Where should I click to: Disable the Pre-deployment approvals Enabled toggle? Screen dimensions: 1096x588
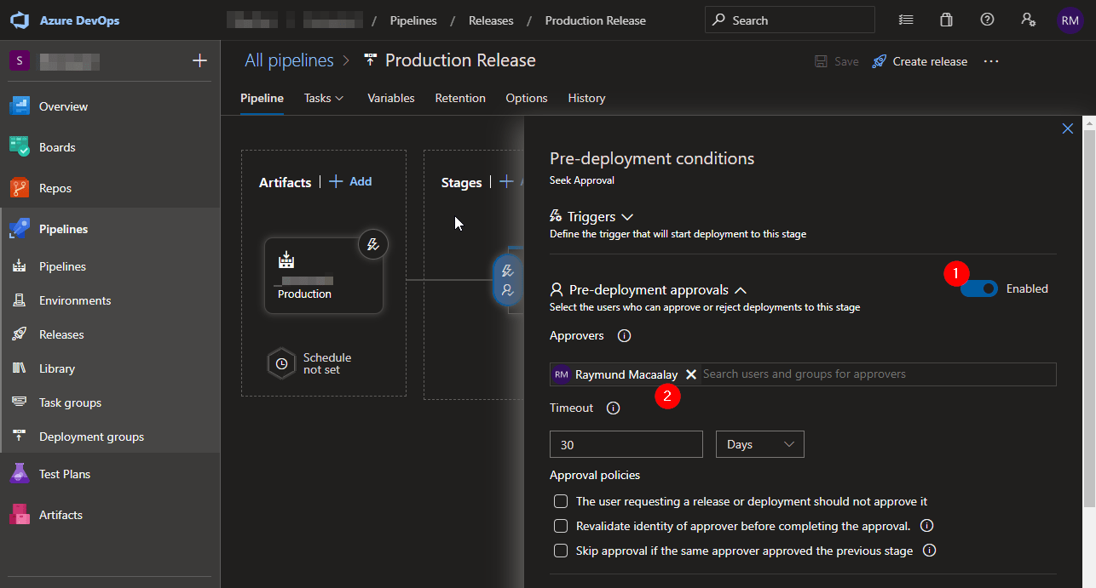tap(978, 288)
